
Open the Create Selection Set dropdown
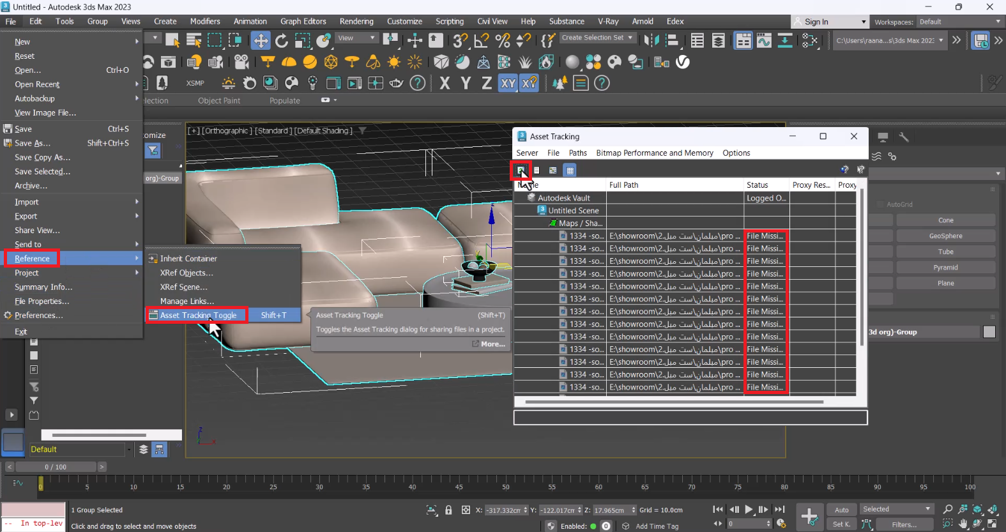click(597, 38)
